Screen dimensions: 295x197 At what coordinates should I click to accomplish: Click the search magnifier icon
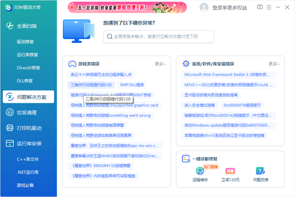pyautogui.click(x=109, y=36)
